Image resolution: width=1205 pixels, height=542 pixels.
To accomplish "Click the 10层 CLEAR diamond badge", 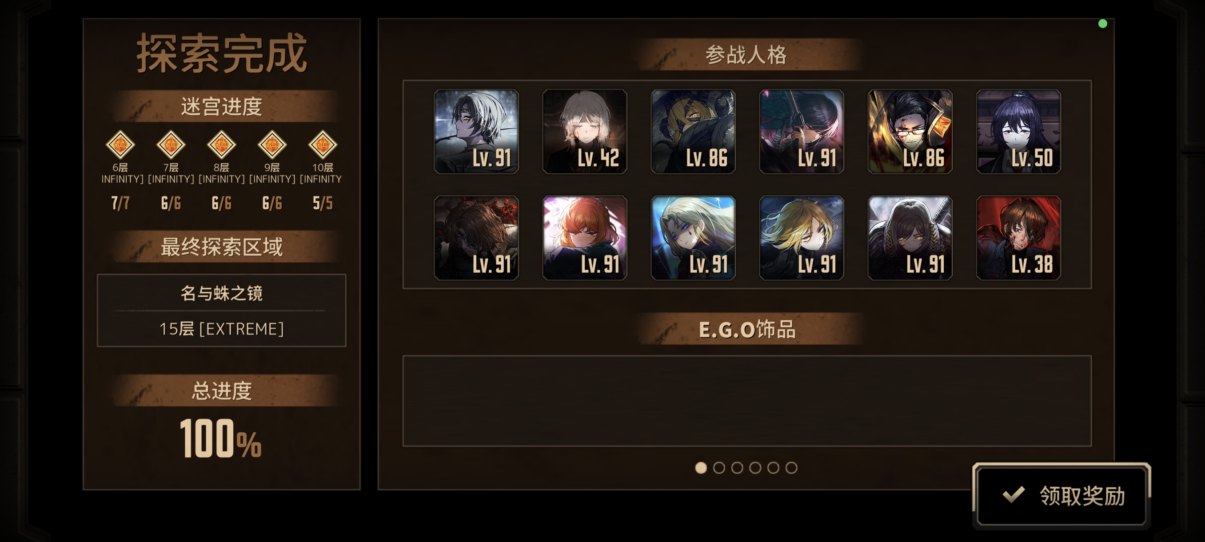I will pos(323,144).
